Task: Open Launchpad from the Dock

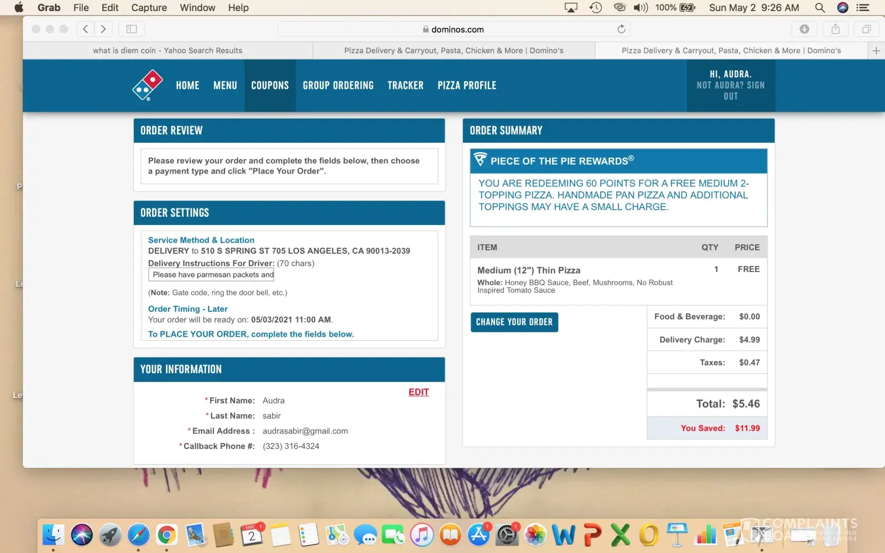Action: (110, 535)
